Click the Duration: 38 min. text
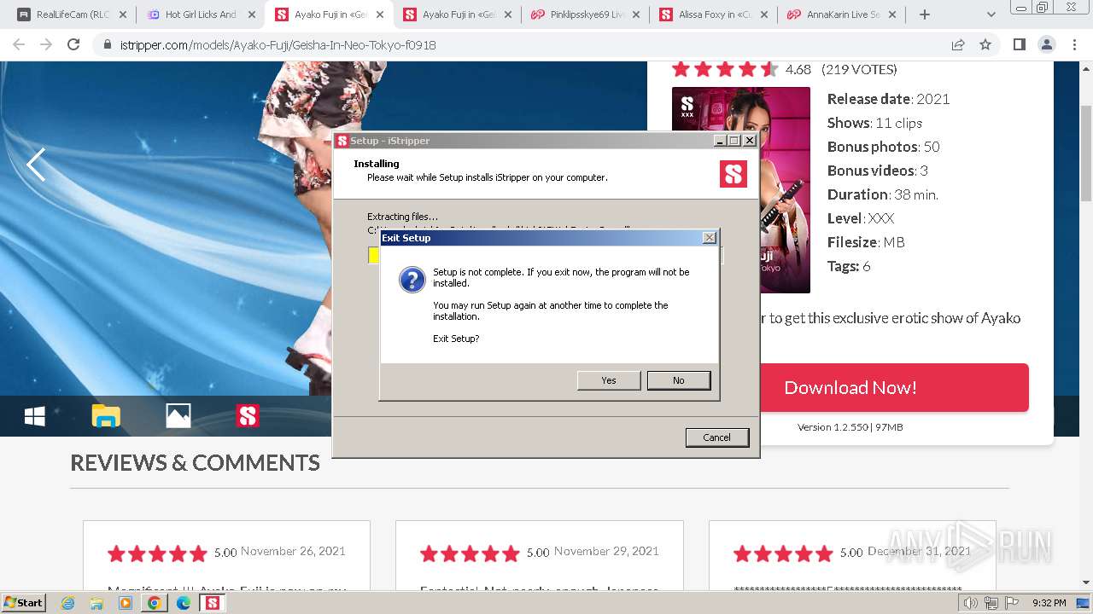1093x614 pixels. [883, 194]
